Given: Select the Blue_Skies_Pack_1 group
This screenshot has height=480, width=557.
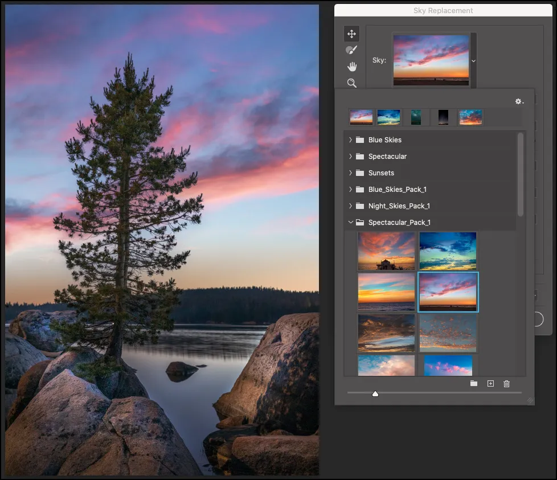Looking at the screenshot, I should (x=397, y=190).
